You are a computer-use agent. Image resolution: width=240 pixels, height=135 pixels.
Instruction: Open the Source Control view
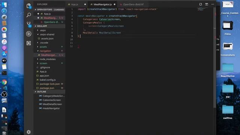(29, 24)
